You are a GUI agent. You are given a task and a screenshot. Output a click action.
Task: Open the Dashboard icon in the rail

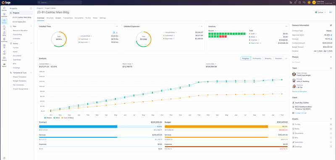(x=4, y=15)
